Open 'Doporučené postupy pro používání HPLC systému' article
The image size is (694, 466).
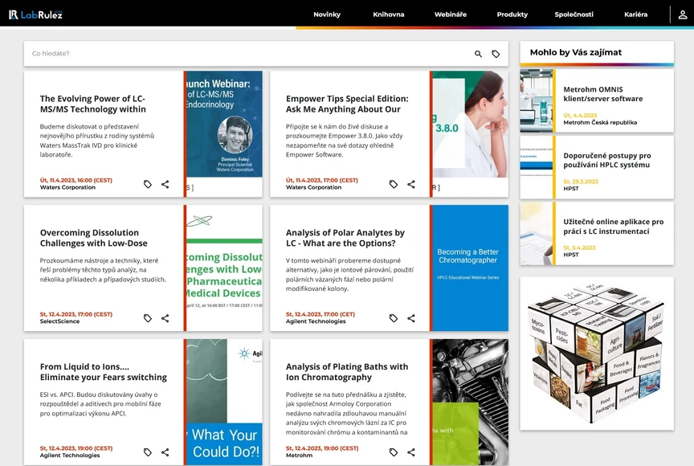606,160
